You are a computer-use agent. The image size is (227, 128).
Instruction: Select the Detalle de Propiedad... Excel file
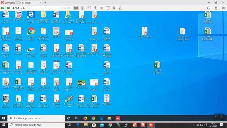[94, 101]
